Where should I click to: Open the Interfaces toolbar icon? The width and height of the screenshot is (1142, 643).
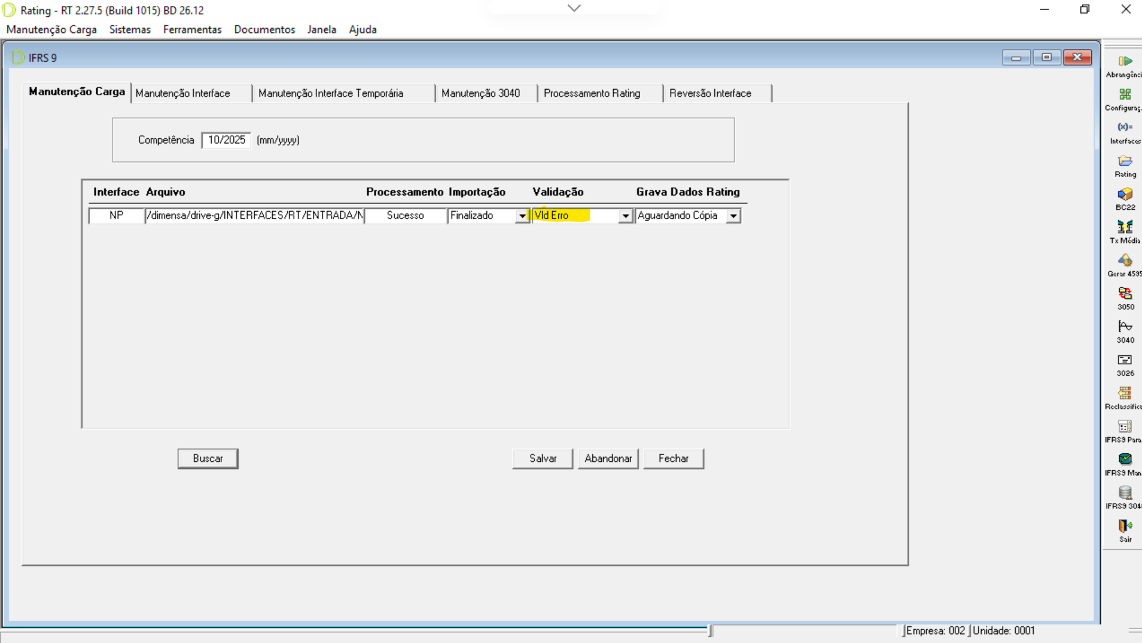(x=1125, y=127)
